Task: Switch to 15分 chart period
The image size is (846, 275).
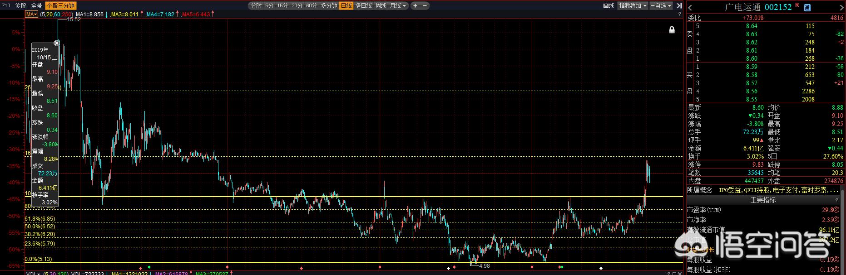Action: [282, 6]
